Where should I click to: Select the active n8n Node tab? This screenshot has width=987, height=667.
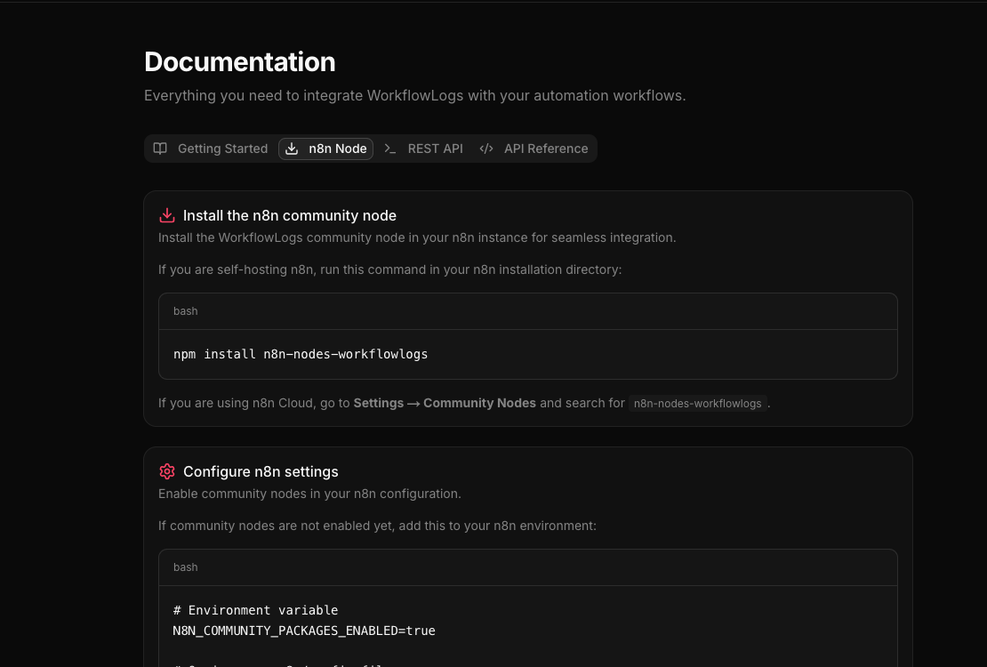(x=337, y=149)
